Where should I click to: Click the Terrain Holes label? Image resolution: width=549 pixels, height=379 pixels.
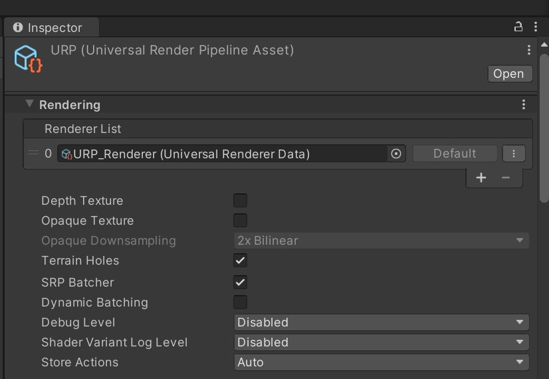pyautogui.click(x=80, y=261)
